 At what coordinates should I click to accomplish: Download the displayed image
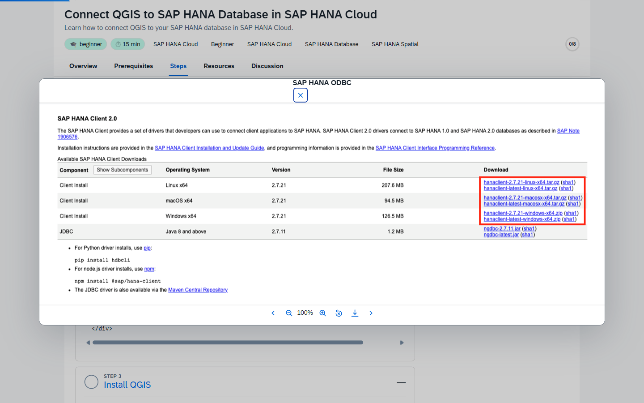pos(355,313)
